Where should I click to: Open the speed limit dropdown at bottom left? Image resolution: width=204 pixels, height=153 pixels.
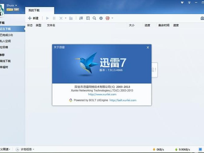tap(5, 149)
